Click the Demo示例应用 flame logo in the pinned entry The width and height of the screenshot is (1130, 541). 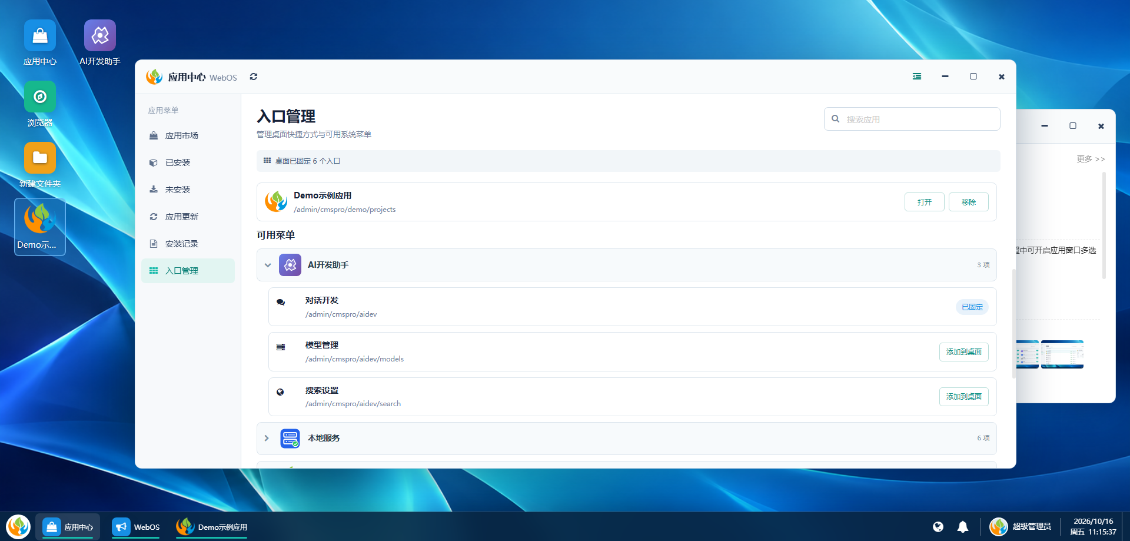click(x=276, y=201)
